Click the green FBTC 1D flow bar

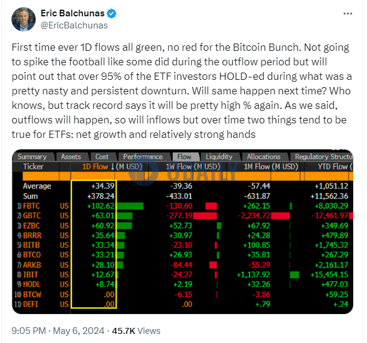tap(130, 206)
